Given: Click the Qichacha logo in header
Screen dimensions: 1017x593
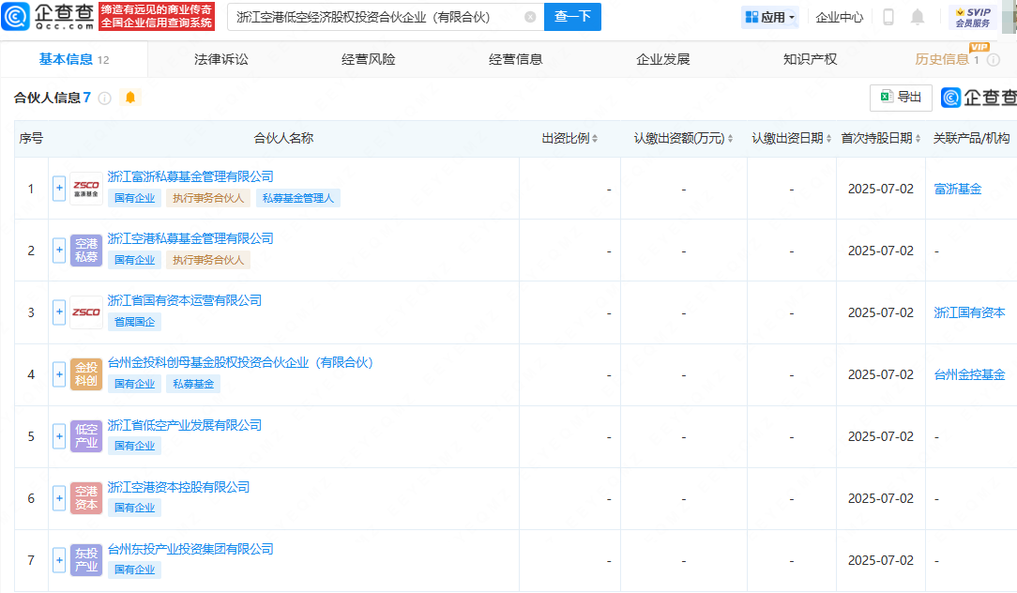Looking at the screenshot, I should (48, 16).
